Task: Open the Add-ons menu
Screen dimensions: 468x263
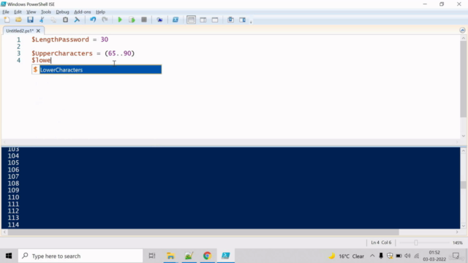Action: [83, 12]
